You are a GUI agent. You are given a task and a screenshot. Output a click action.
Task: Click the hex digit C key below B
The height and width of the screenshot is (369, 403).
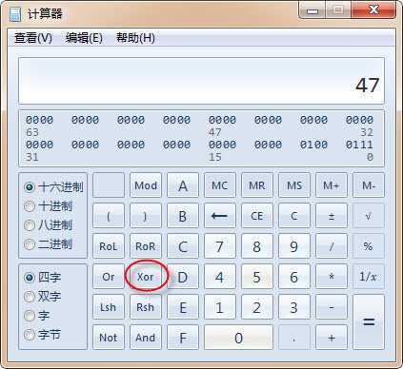[x=183, y=246]
